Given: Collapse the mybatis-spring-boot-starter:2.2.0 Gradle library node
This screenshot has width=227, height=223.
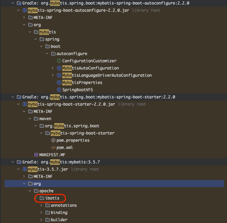Looking at the screenshot, I should [x=13, y=97].
